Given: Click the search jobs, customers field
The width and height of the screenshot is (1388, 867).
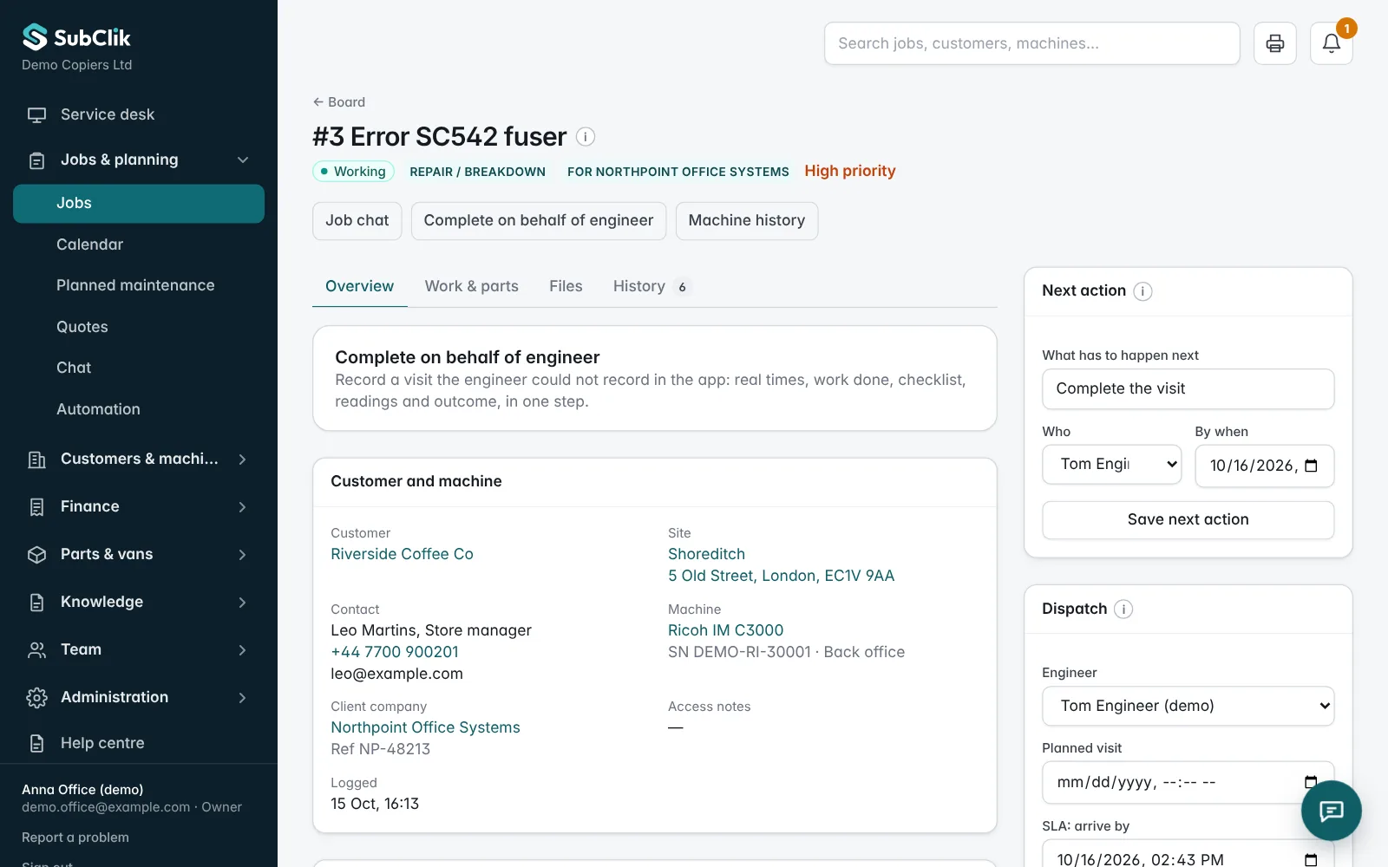Looking at the screenshot, I should (1031, 43).
